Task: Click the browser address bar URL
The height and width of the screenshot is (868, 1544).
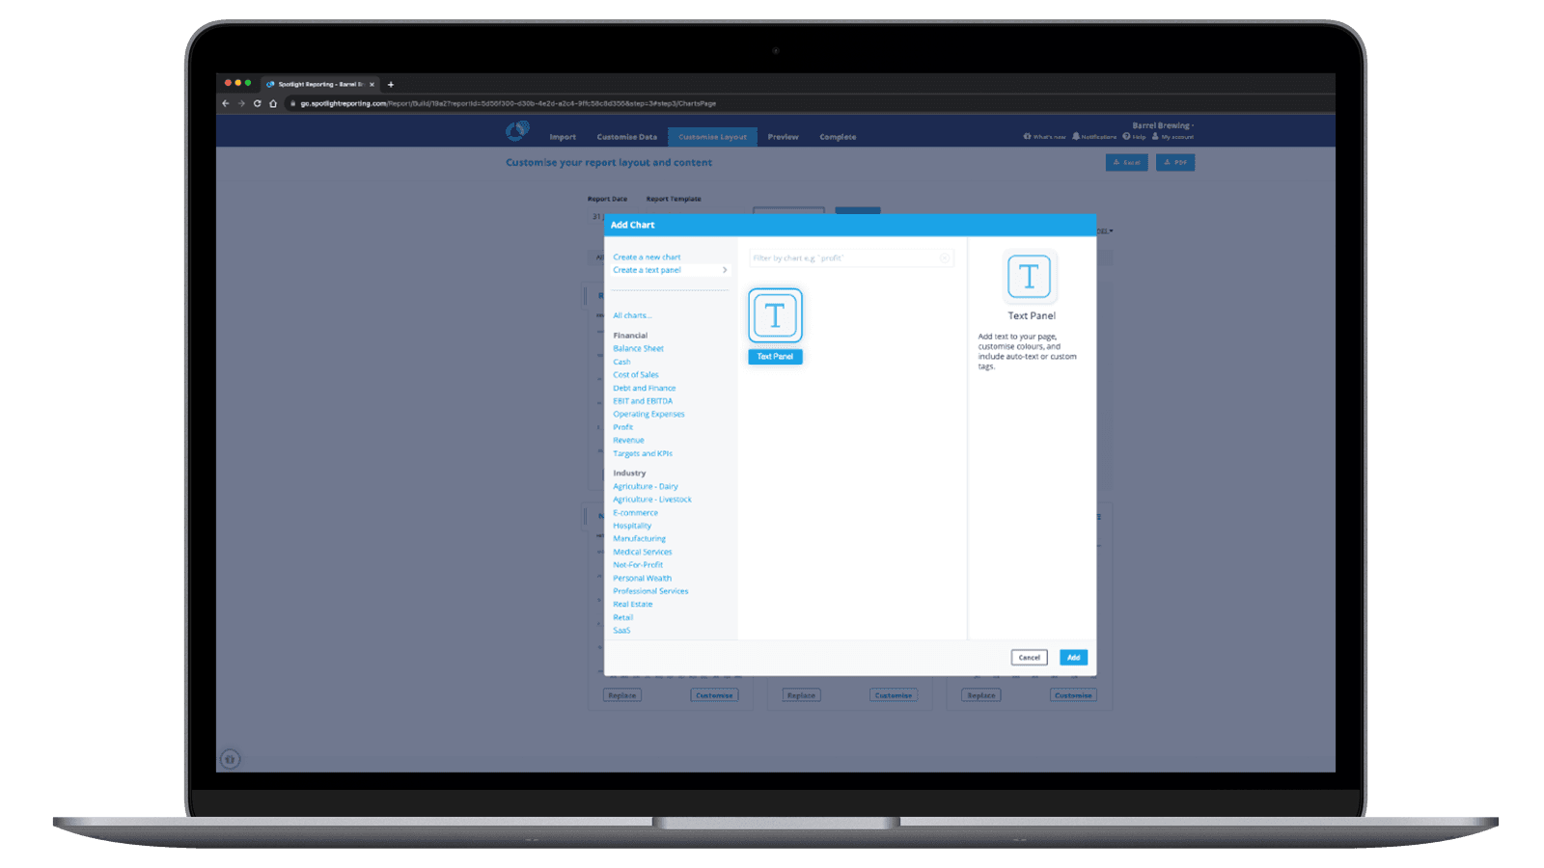Action: (x=508, y=103)
